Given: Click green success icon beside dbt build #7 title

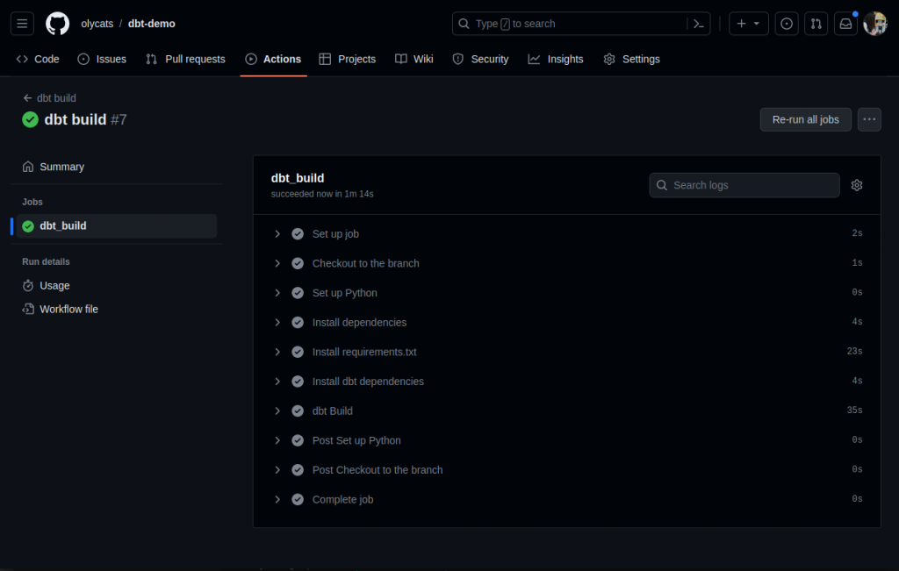Looking at the screenshot, I should point(31,119).
